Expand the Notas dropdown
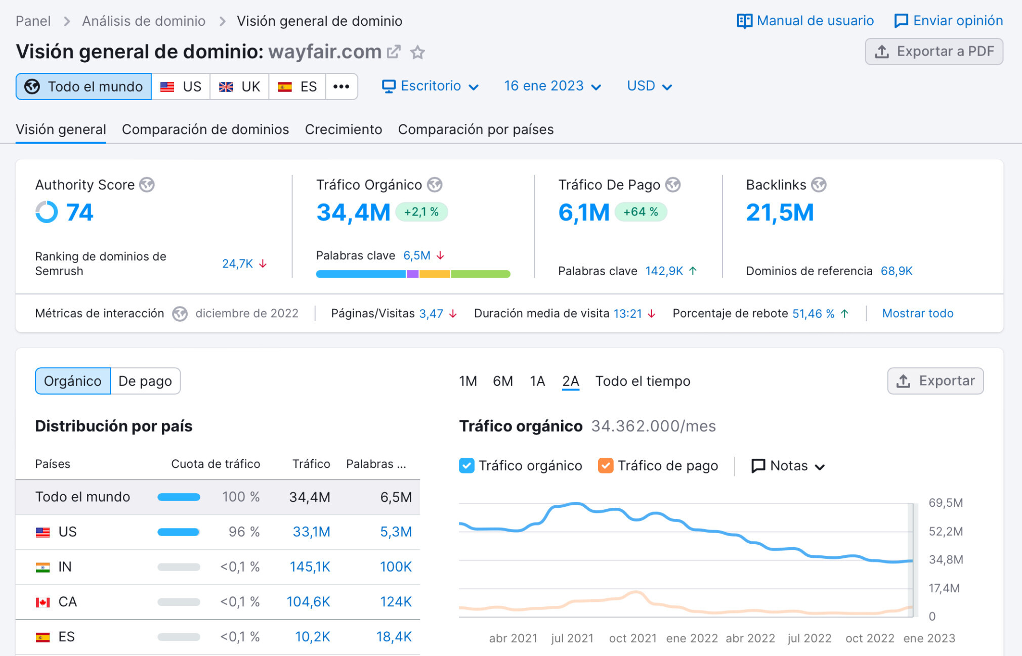Viewport: 1022px width, 656px height. point(788,466)
